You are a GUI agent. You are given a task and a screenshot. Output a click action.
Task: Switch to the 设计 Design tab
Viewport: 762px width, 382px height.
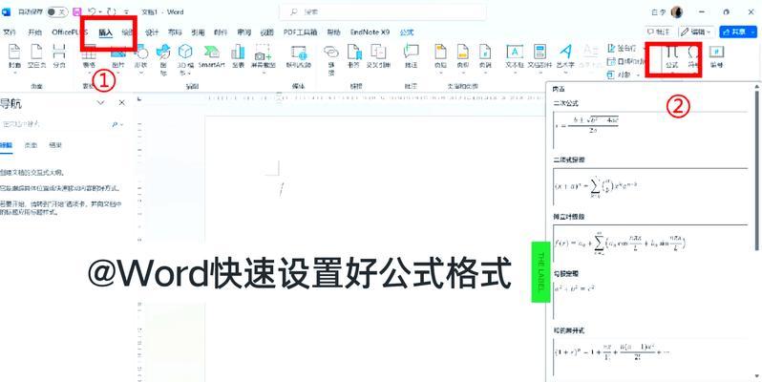point(152,32)
